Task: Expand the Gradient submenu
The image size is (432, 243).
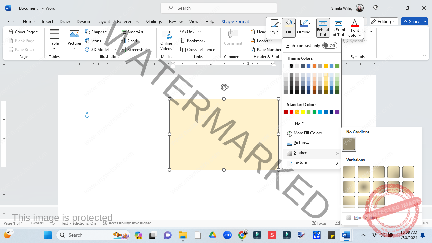Action: click(312, 153)
